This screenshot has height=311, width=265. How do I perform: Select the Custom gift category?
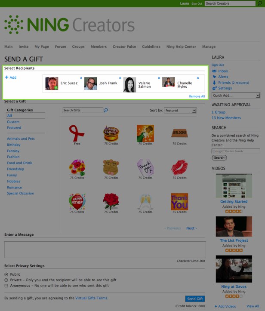point(13,122)
